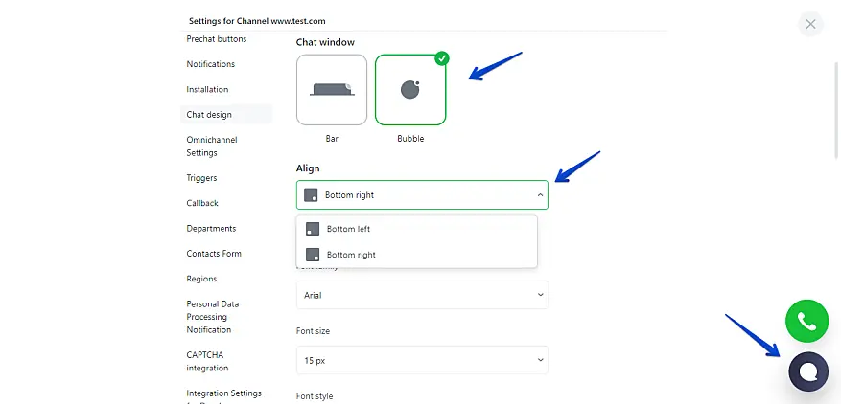Select the Bar chat window style

coord(332,90)
